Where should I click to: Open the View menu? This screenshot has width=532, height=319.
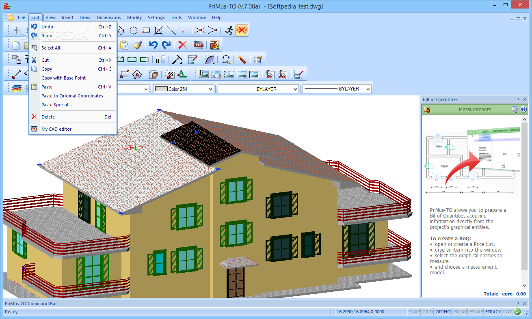[51, 17]
